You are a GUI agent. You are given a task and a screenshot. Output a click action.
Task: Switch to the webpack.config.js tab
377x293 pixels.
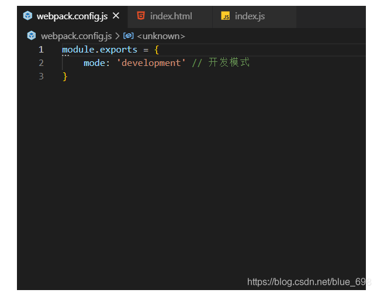(72, 16)
